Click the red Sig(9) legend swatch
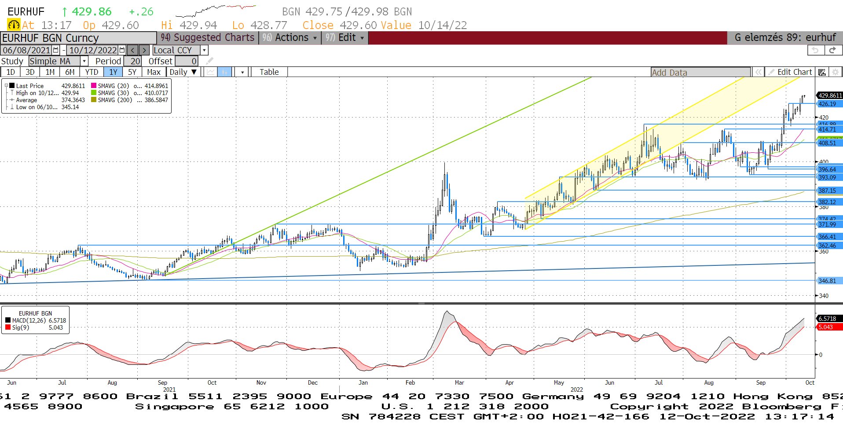 (x=8, y=327)
